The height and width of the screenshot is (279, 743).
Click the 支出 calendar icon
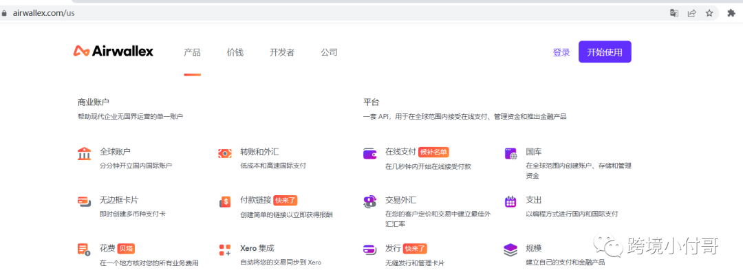tap(510, 201)
